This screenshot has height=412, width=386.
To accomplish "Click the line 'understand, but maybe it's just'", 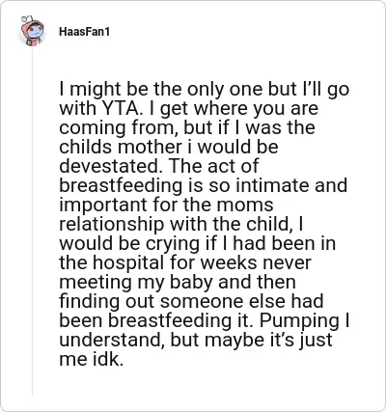I will pyautogui.click(x=196, y=340).
